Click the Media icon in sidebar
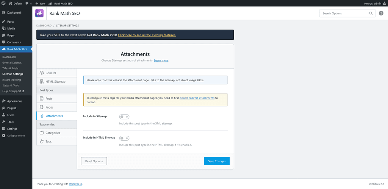 pyautogui.click(x=4, y=29)
